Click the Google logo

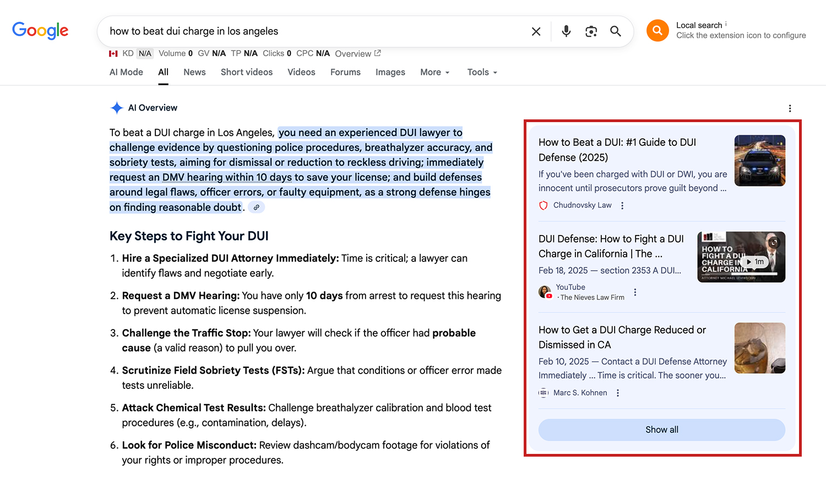click(x=40, y=31)
